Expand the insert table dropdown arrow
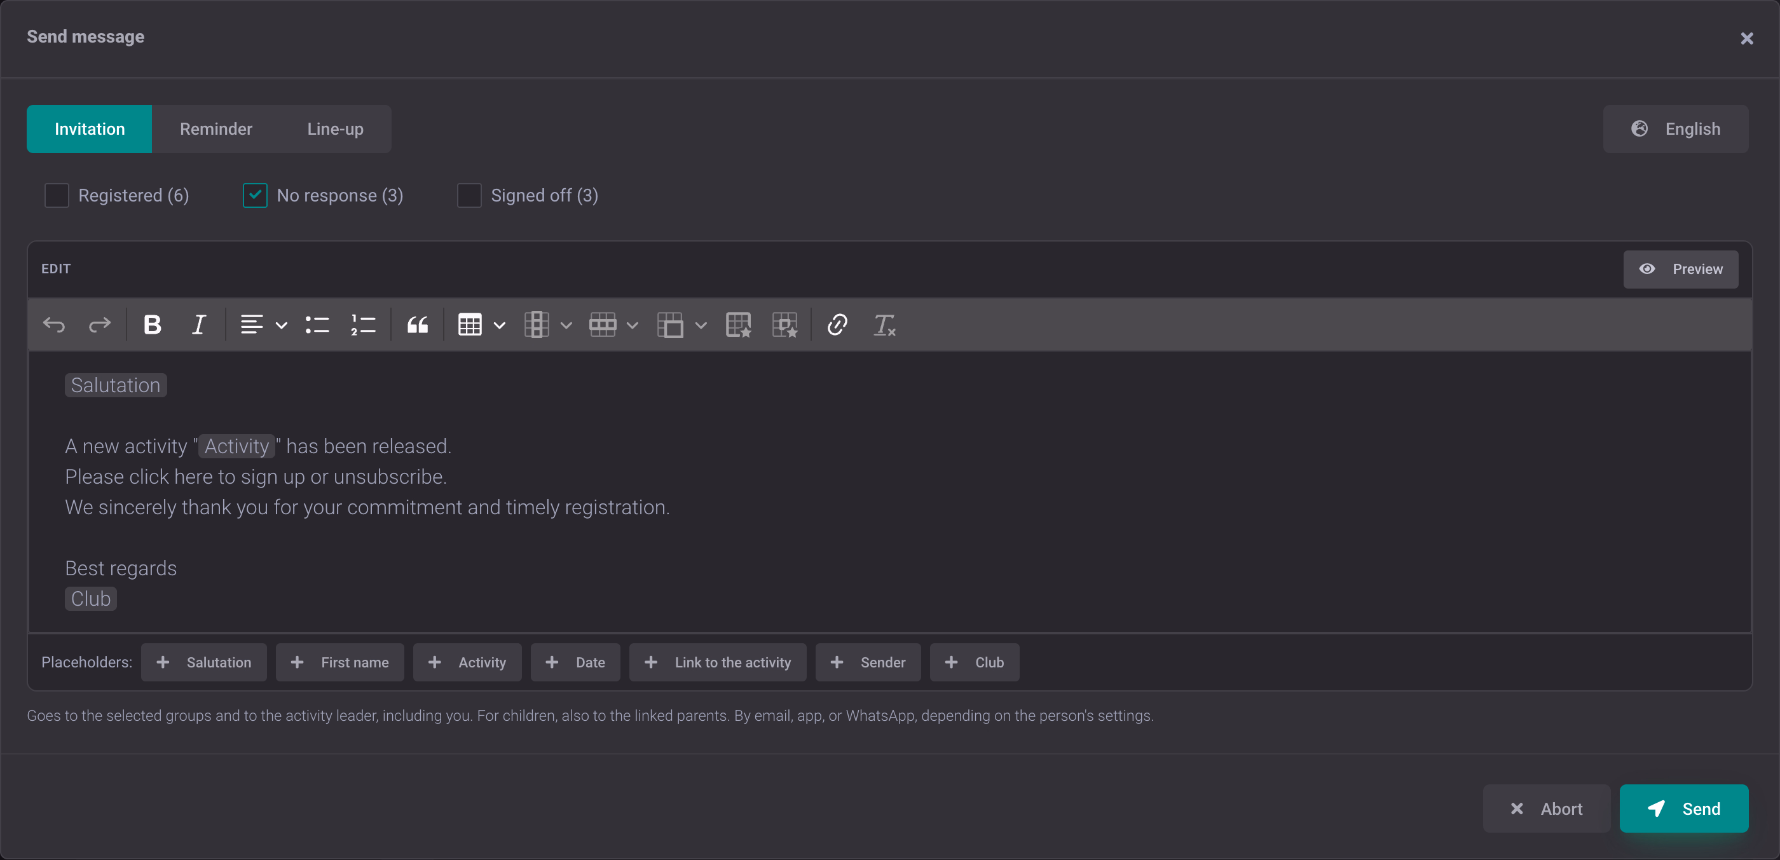The image size is (1780, 860). (500, 325)
